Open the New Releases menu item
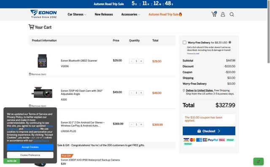 tap(104, 14)
